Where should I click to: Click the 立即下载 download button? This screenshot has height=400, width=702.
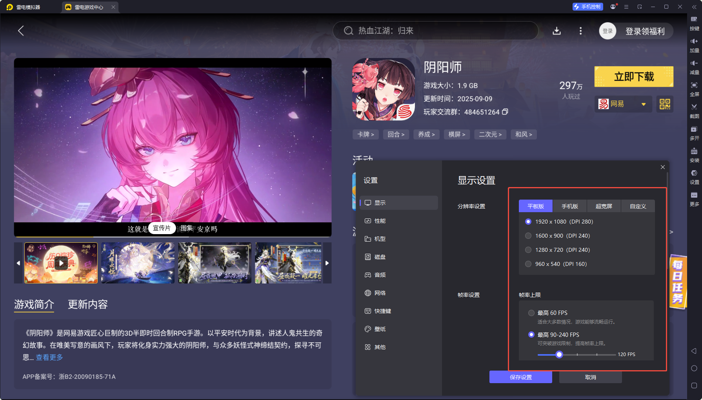pyautogui.click(x=634, y=76)
